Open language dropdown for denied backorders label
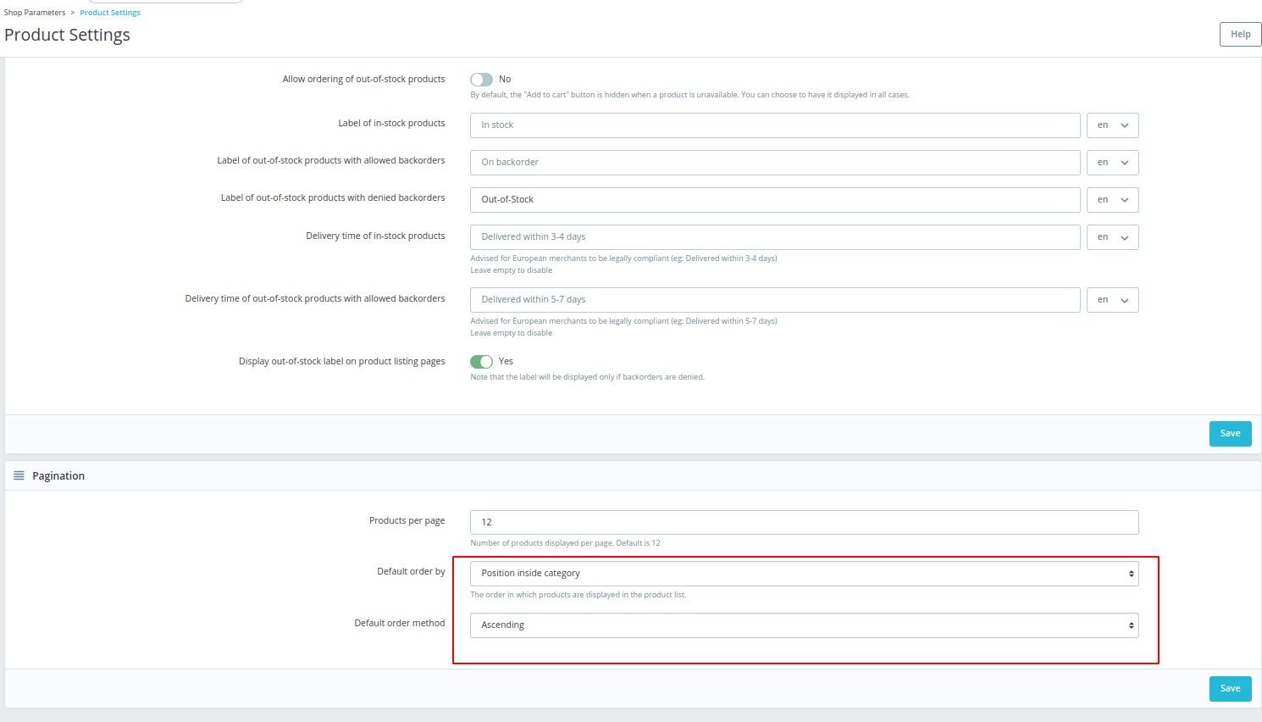Image resolution: width=1262 pixels, height=722 pixels. pyautogui.click(x=1112, y=200)
